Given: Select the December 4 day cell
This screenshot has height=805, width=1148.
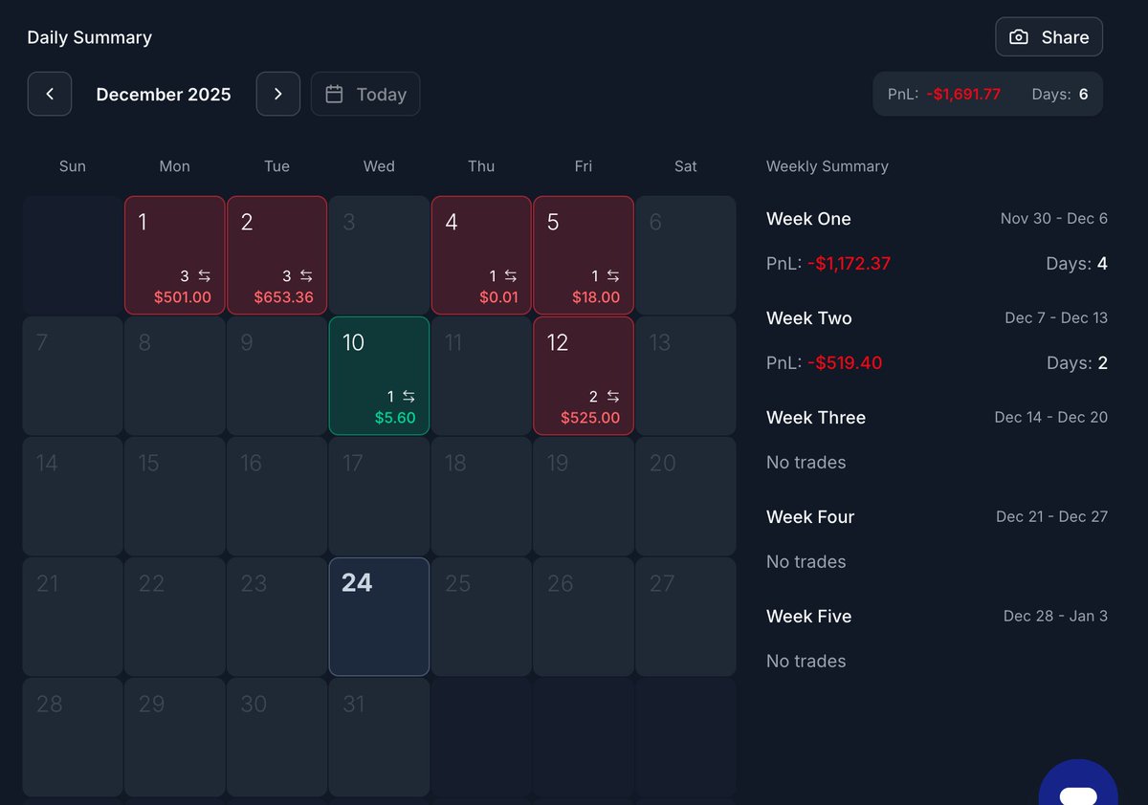Looking at the screenshot, I should point(481,255).
